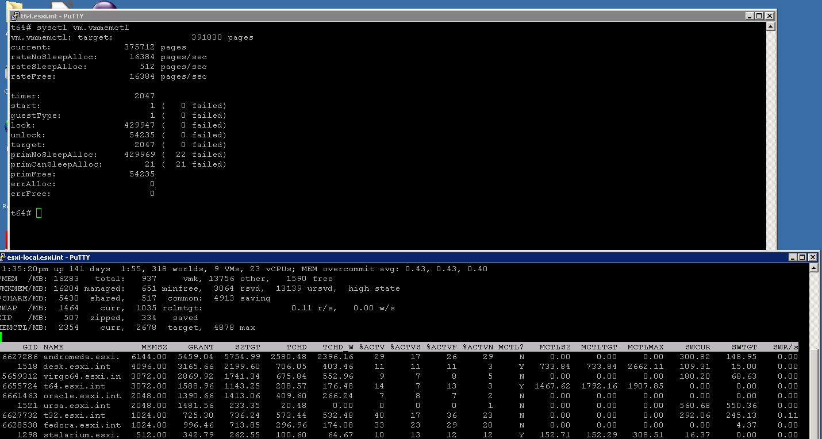822x439 pixels.
Task: Click the NAME column header in esxtop
Action: click(53, 347)
